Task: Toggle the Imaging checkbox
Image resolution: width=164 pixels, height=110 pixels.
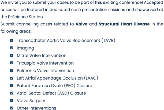Action: 12,48
